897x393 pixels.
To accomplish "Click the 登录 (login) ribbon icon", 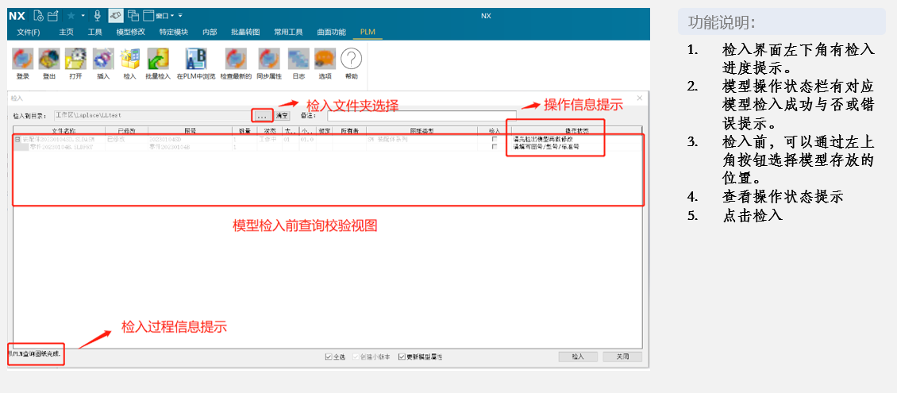I will click(x=23, y=60).
